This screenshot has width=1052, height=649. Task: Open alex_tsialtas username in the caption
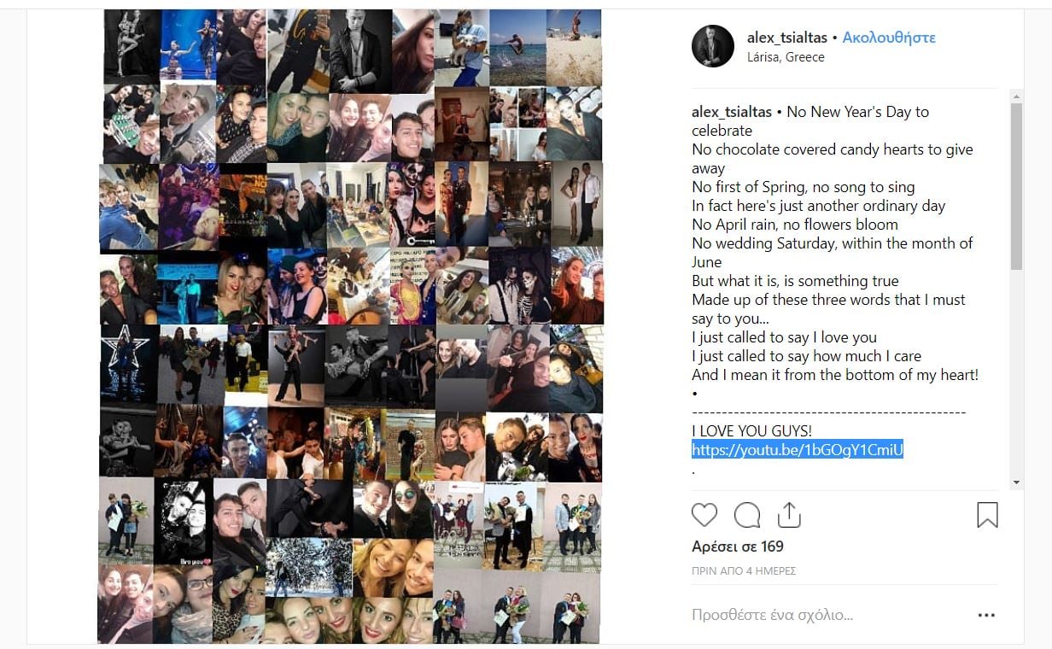(732, 112)
